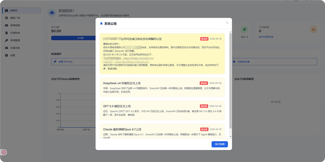This screenshot has height=162, width=325.
Task: Click the orange trend chart icon
Action: [314, 29]
